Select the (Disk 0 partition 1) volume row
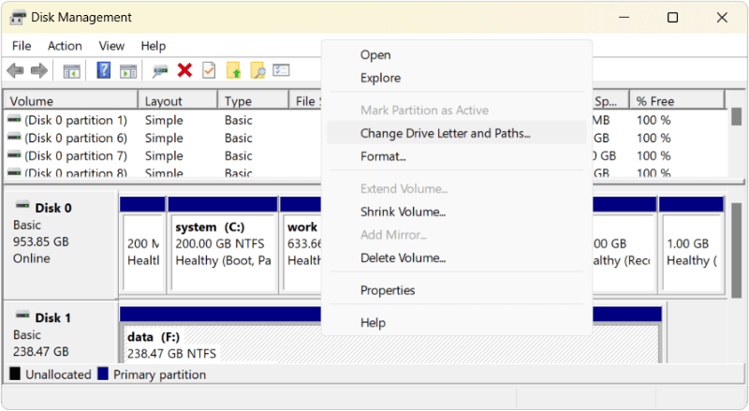 point(164,120)
